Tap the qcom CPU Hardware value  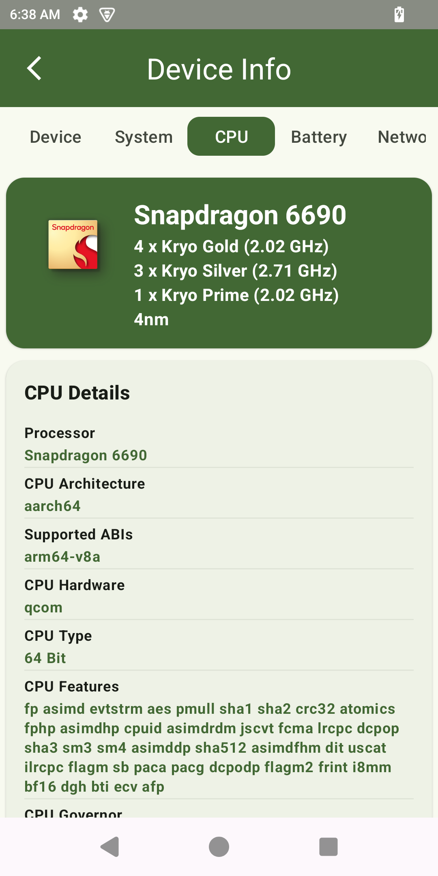43,608
